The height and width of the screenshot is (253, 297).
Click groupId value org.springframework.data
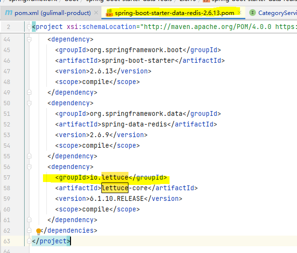click(136, 114)
